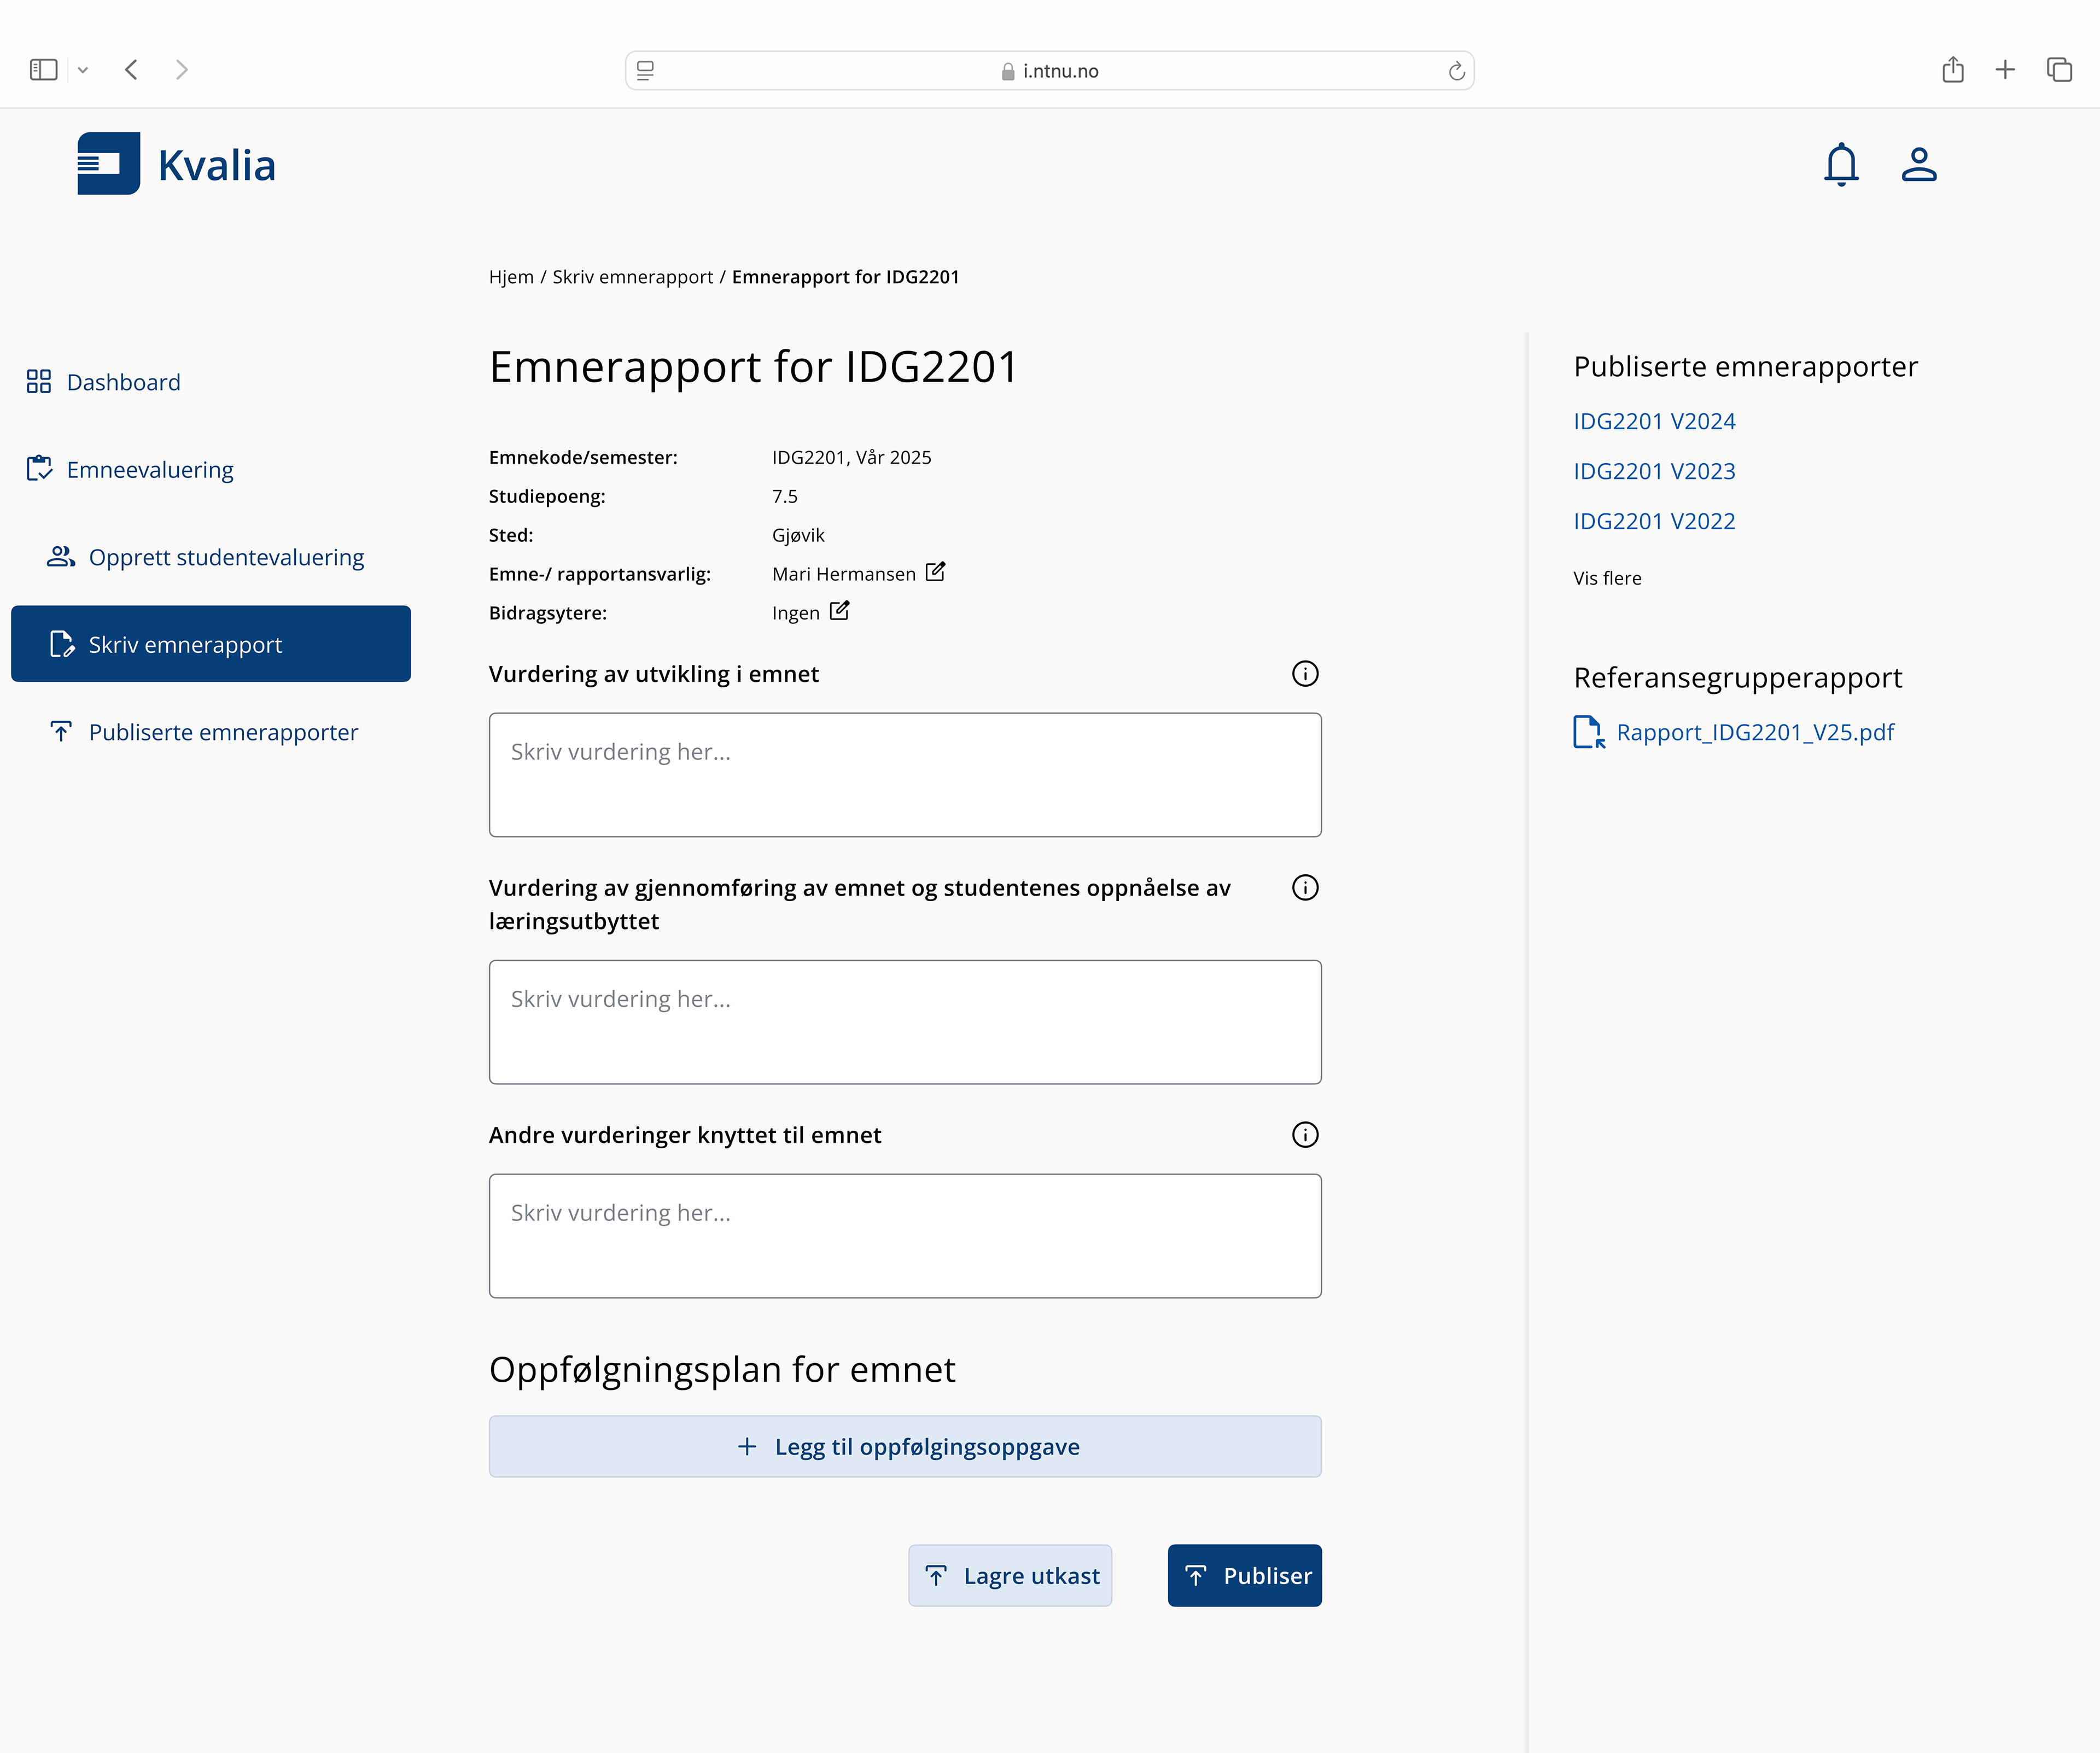
Task: Click edit icon next to Mari Hermansen
Action: [x=935, y=572]
